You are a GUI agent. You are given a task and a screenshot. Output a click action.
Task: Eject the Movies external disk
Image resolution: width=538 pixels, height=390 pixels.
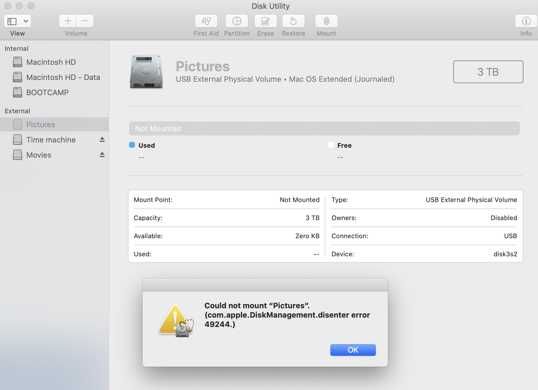coord(102,155)
